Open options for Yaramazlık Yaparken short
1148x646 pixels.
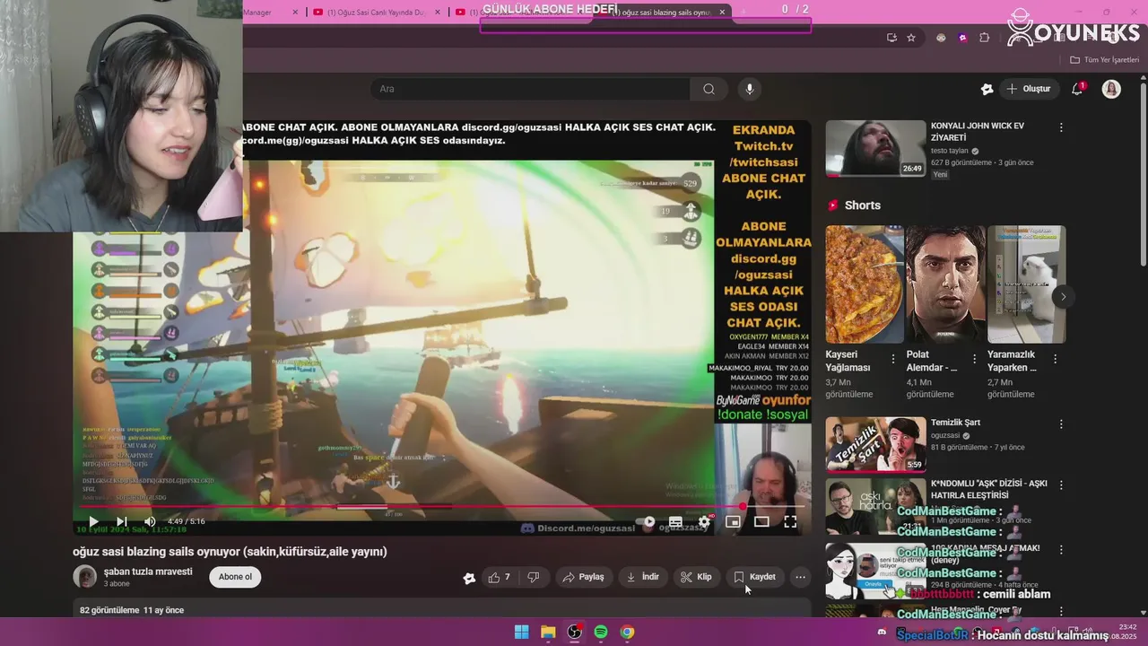(1055, 359)
